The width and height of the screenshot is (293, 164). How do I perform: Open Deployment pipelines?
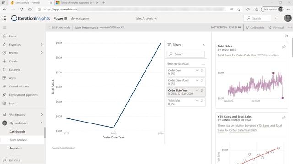pos(23,95)
